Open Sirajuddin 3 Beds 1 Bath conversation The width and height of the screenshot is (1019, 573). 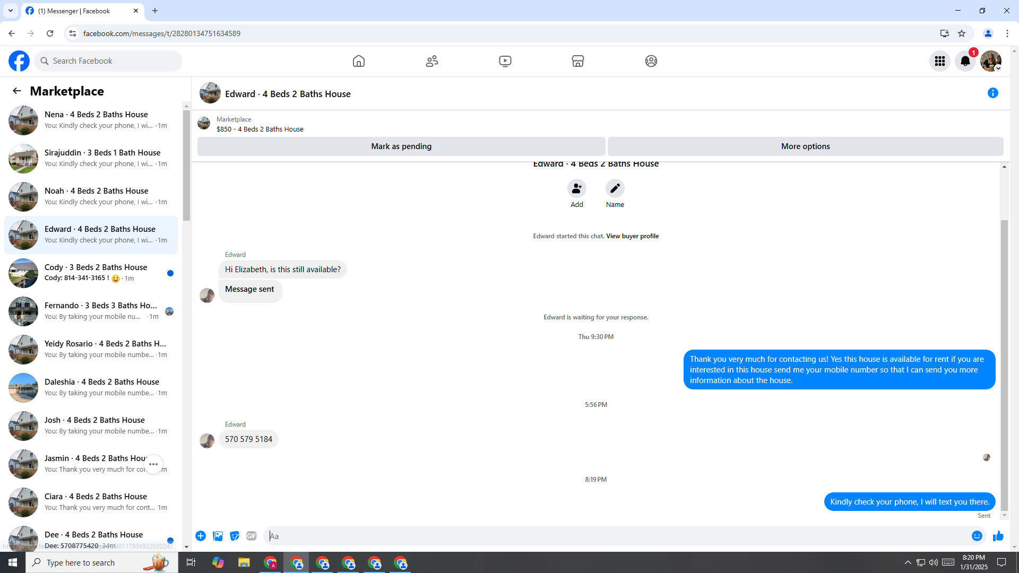tap(91, 159)
